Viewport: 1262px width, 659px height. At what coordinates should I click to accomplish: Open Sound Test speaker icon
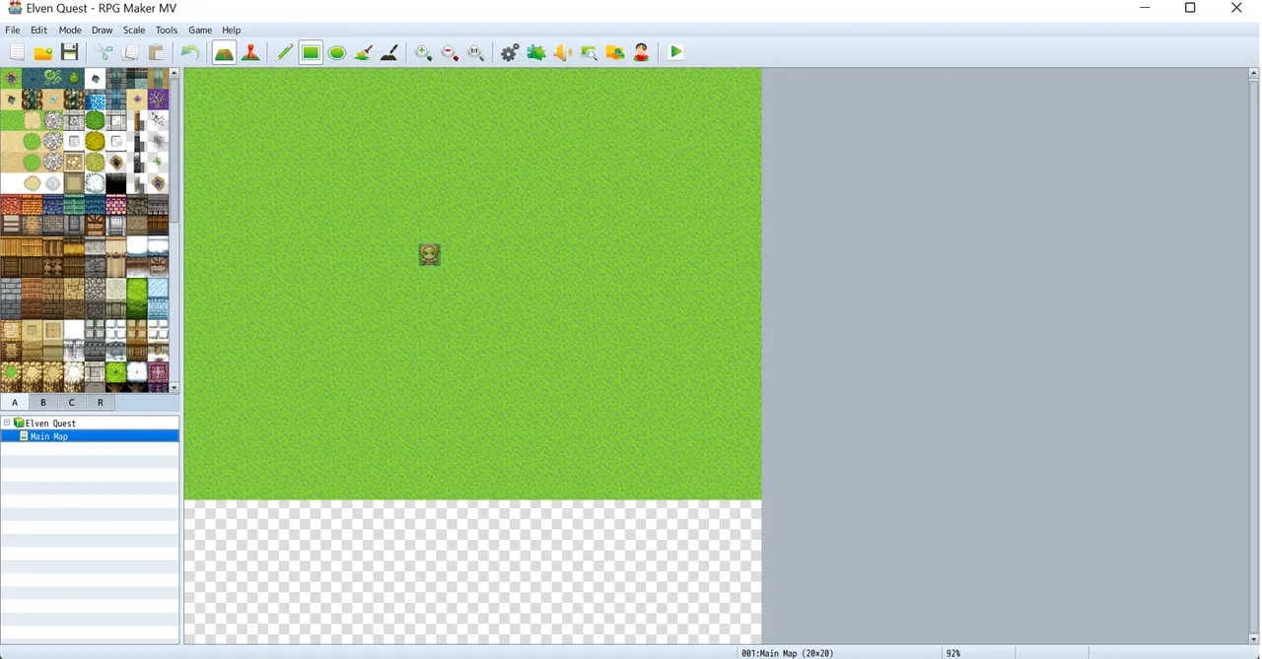point(562,52)
